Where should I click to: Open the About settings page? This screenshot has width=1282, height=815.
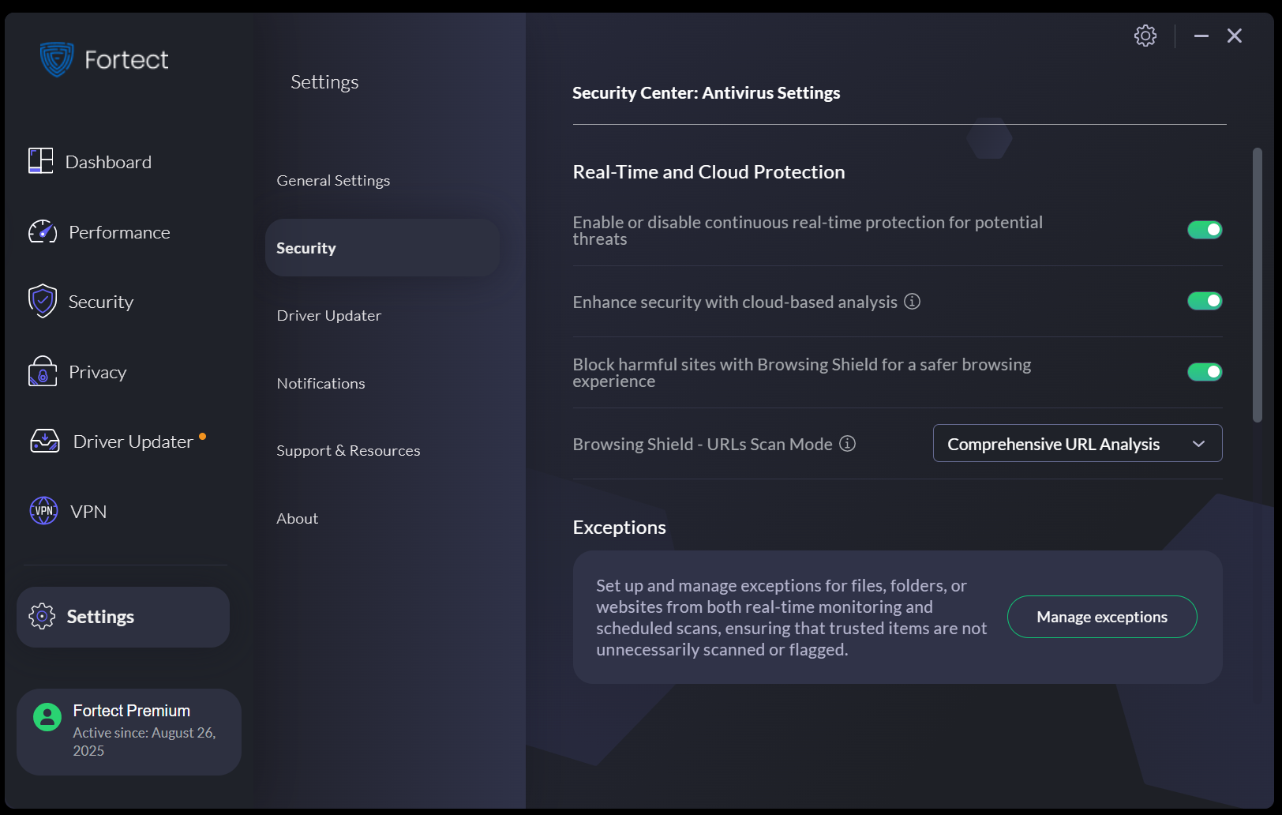pos(298,518)
